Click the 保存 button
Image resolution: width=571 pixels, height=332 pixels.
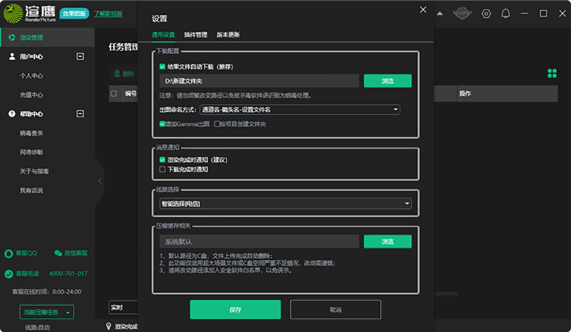point(236,309)
